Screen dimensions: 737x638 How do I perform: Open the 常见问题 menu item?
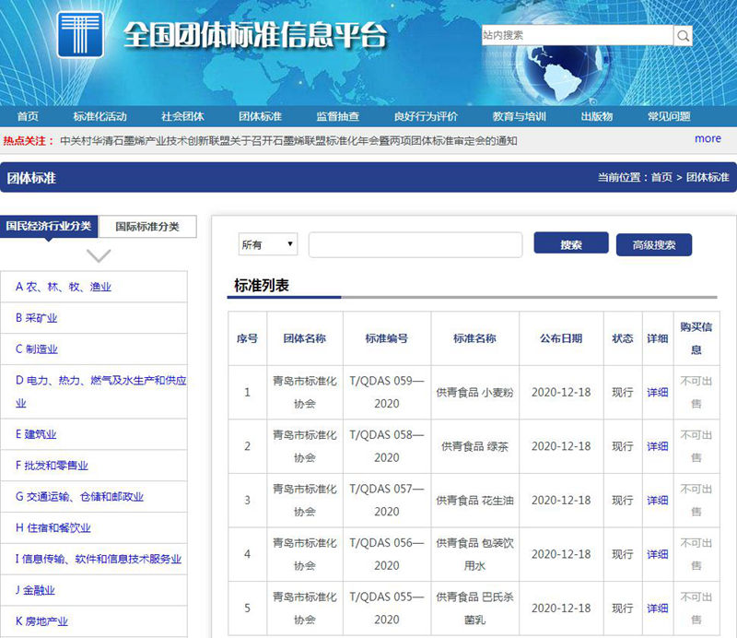point(670,116)
